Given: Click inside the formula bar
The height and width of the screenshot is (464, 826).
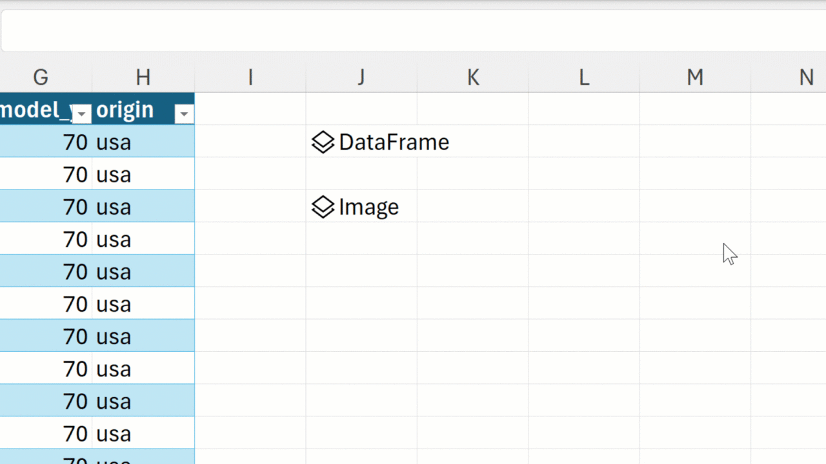Looking at the screenshot, I should click(x=413, y=30).
